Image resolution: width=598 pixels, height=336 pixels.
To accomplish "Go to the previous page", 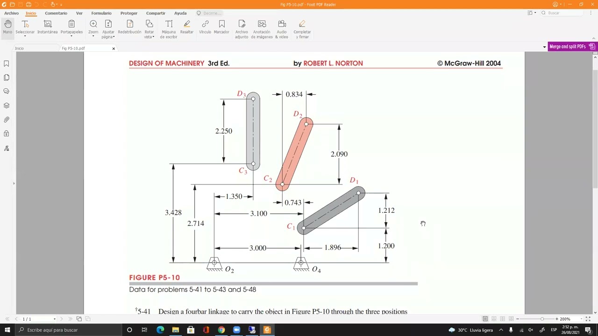I will coord(15,319).
